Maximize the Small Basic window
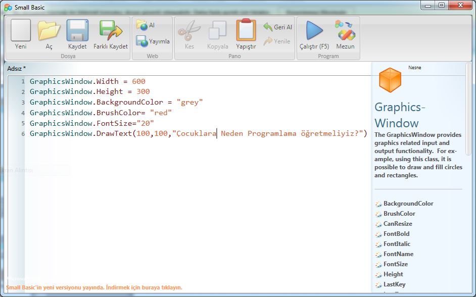Viewport: 476px width, 297px height. (x=442, y=5)
